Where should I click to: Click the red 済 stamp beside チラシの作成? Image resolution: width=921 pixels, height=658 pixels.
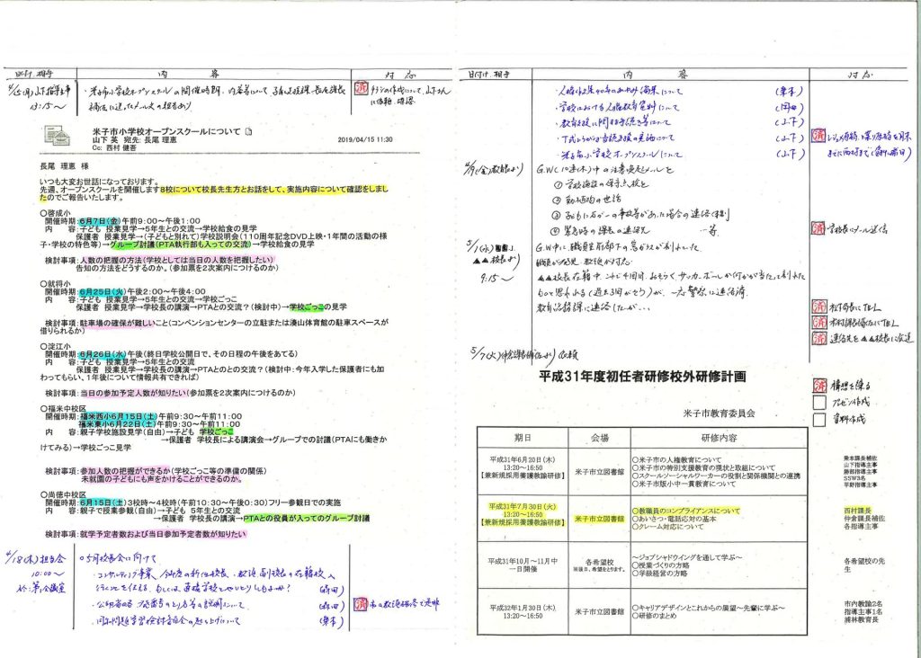coord(361,89)
